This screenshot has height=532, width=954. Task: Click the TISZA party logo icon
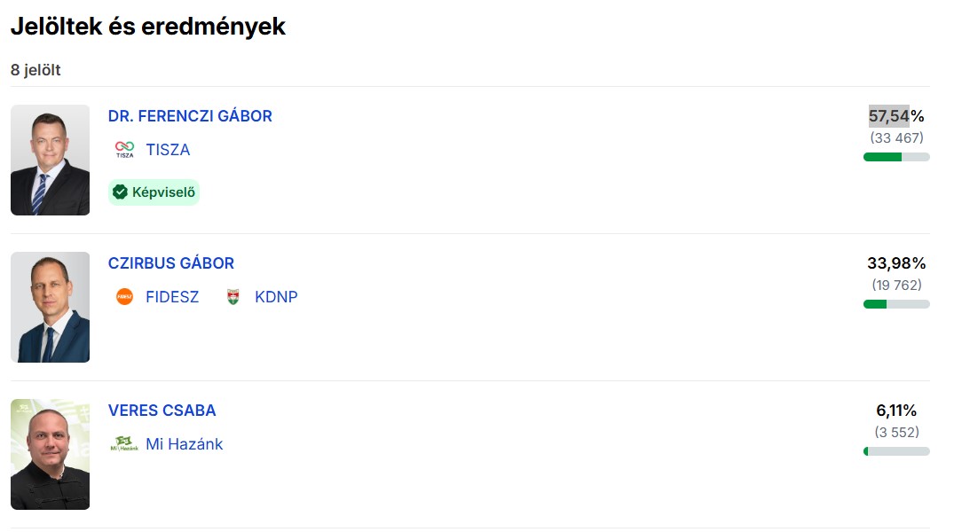[124, 150]
